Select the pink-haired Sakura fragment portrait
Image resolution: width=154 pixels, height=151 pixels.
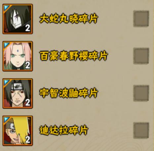pos(18,56)
